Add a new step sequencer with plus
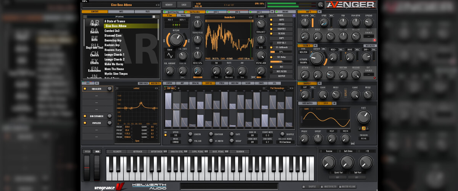Viewport: 458px width, 191px height. pyautogui.click(x=178, y=88)
